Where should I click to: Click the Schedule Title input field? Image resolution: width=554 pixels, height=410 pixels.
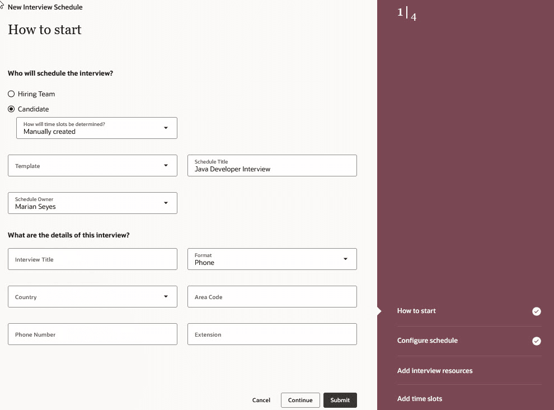tap(272, 166)
